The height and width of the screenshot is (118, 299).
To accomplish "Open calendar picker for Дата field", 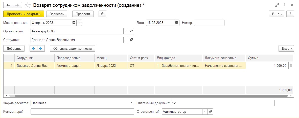I will [177, 23].
